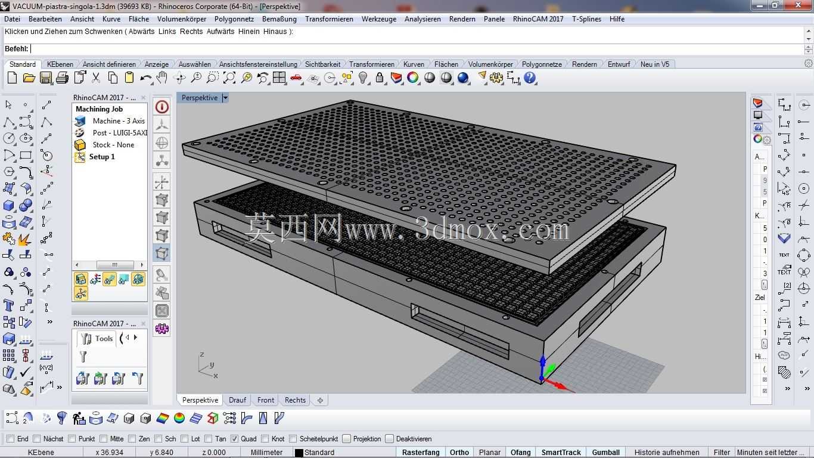Toggle Planar mode in status bar
The image size is (814, 458).
coord(490,452)
